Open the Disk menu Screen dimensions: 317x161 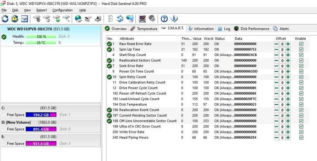click(x=15, y=10)
